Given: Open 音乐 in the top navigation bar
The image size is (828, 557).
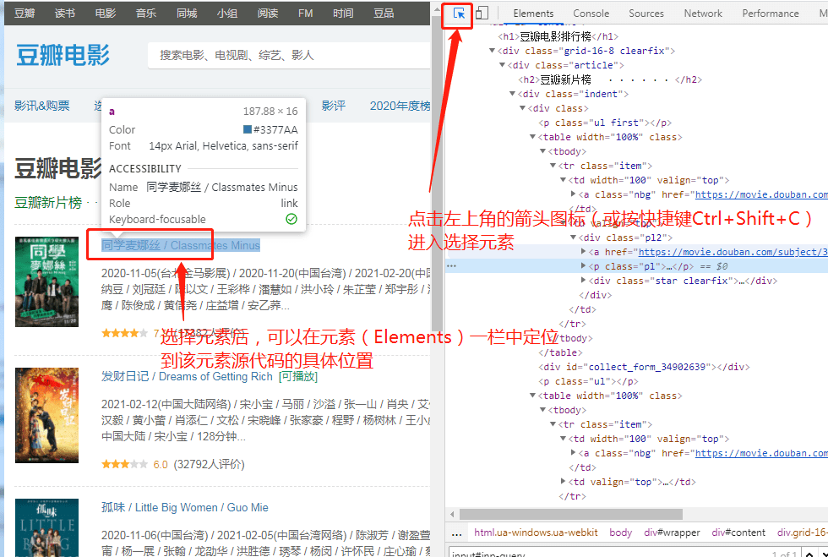Looking at the screenshot, I should (x=145, y=14).
